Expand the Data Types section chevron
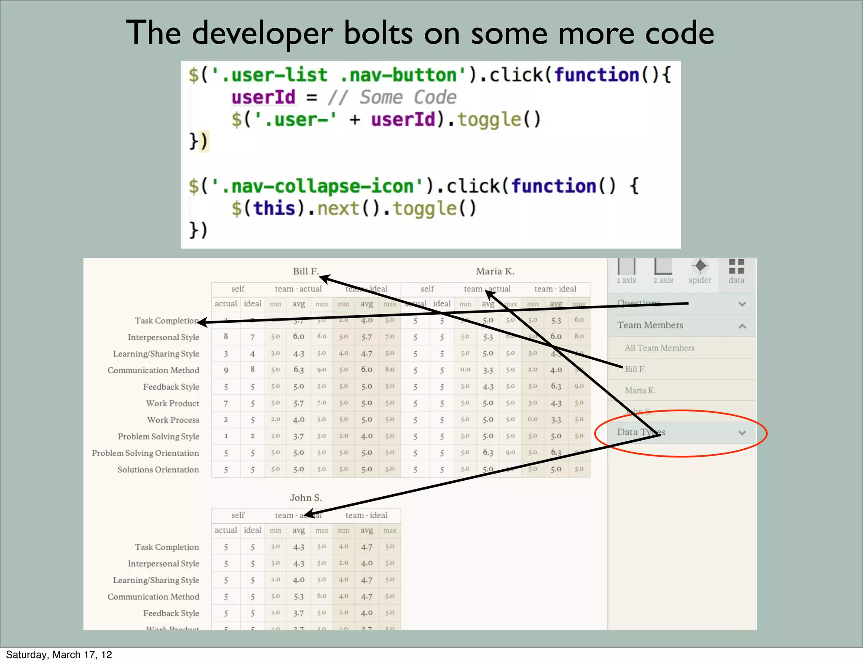The height and width of the screenshot is (664, 863). pos(742,433)
